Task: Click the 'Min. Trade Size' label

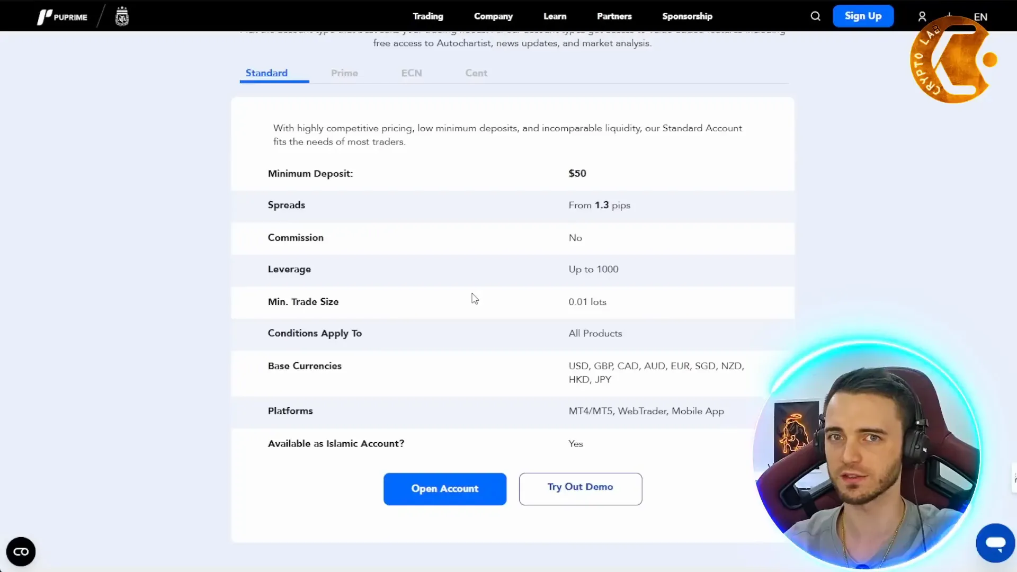Action: pos(303,302)
